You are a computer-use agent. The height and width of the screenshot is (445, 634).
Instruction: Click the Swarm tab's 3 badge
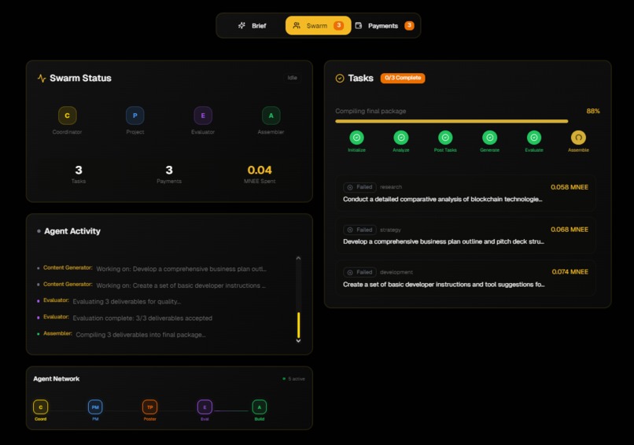[338, 25]
